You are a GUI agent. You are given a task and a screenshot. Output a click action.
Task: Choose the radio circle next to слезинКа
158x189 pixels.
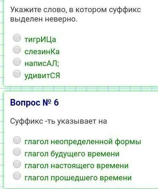pyautogui.click(x=17, y=50)
